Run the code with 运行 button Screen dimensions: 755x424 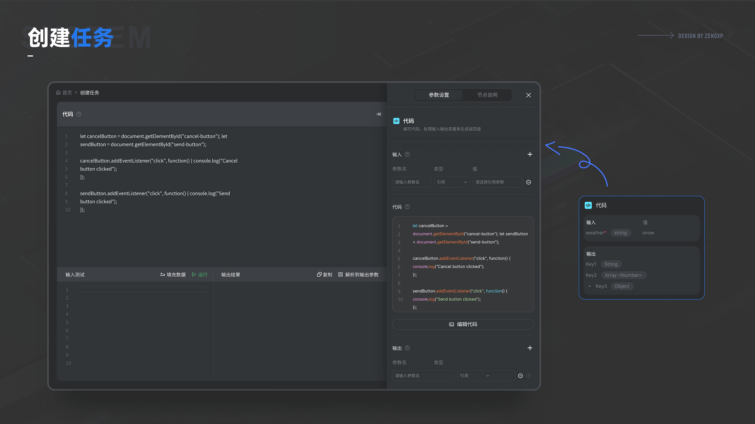pos(200,275)
